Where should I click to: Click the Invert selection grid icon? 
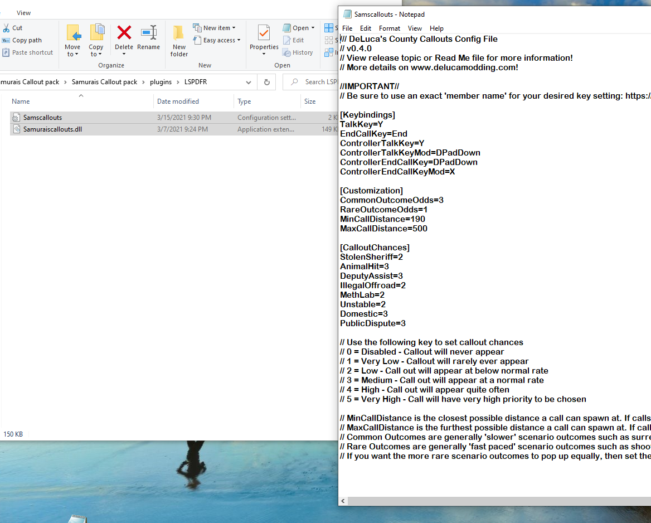point(329,52)
